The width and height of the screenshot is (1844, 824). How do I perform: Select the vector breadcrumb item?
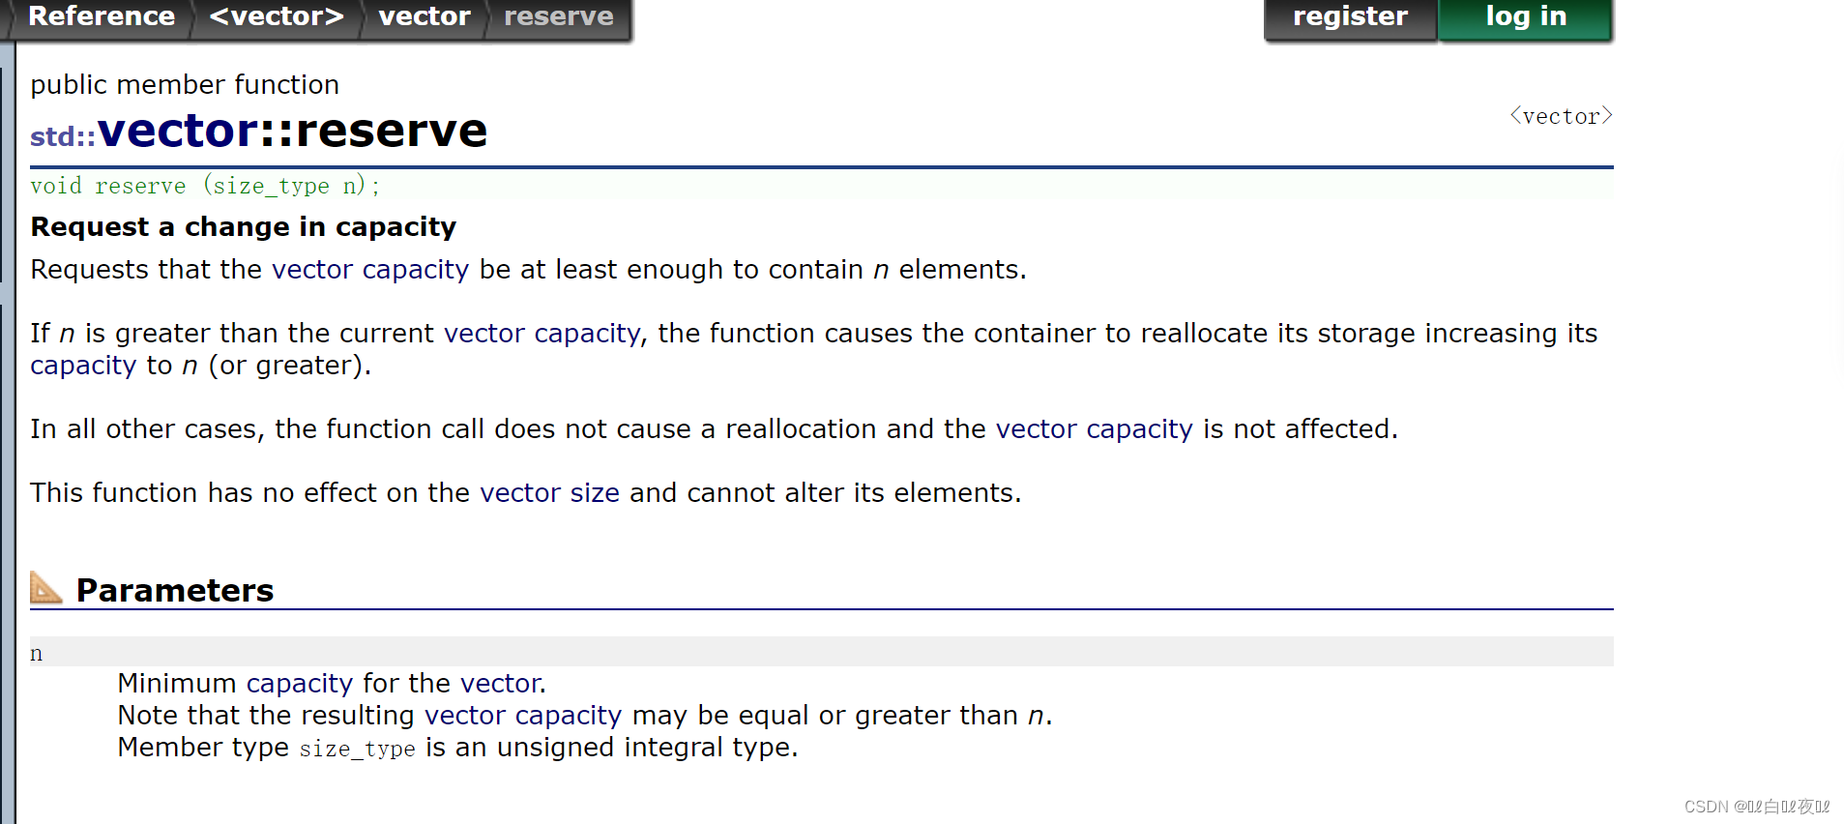(x=424, y=16)
